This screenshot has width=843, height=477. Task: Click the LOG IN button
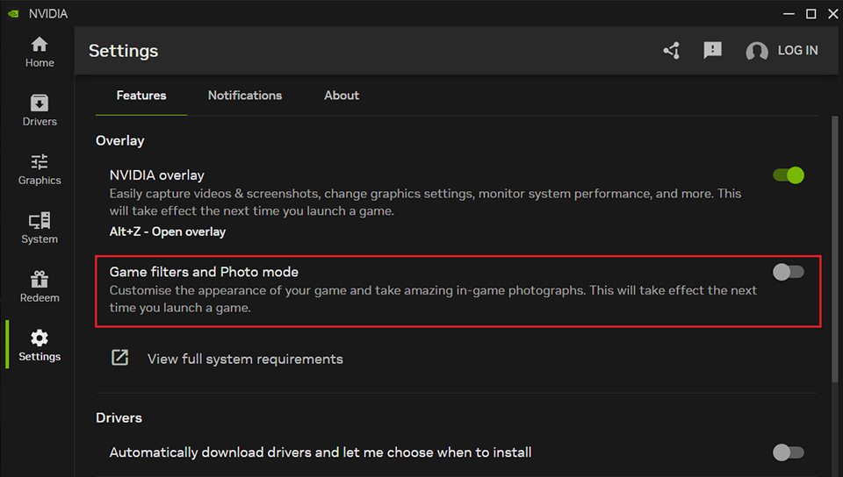tap(797, 51)
